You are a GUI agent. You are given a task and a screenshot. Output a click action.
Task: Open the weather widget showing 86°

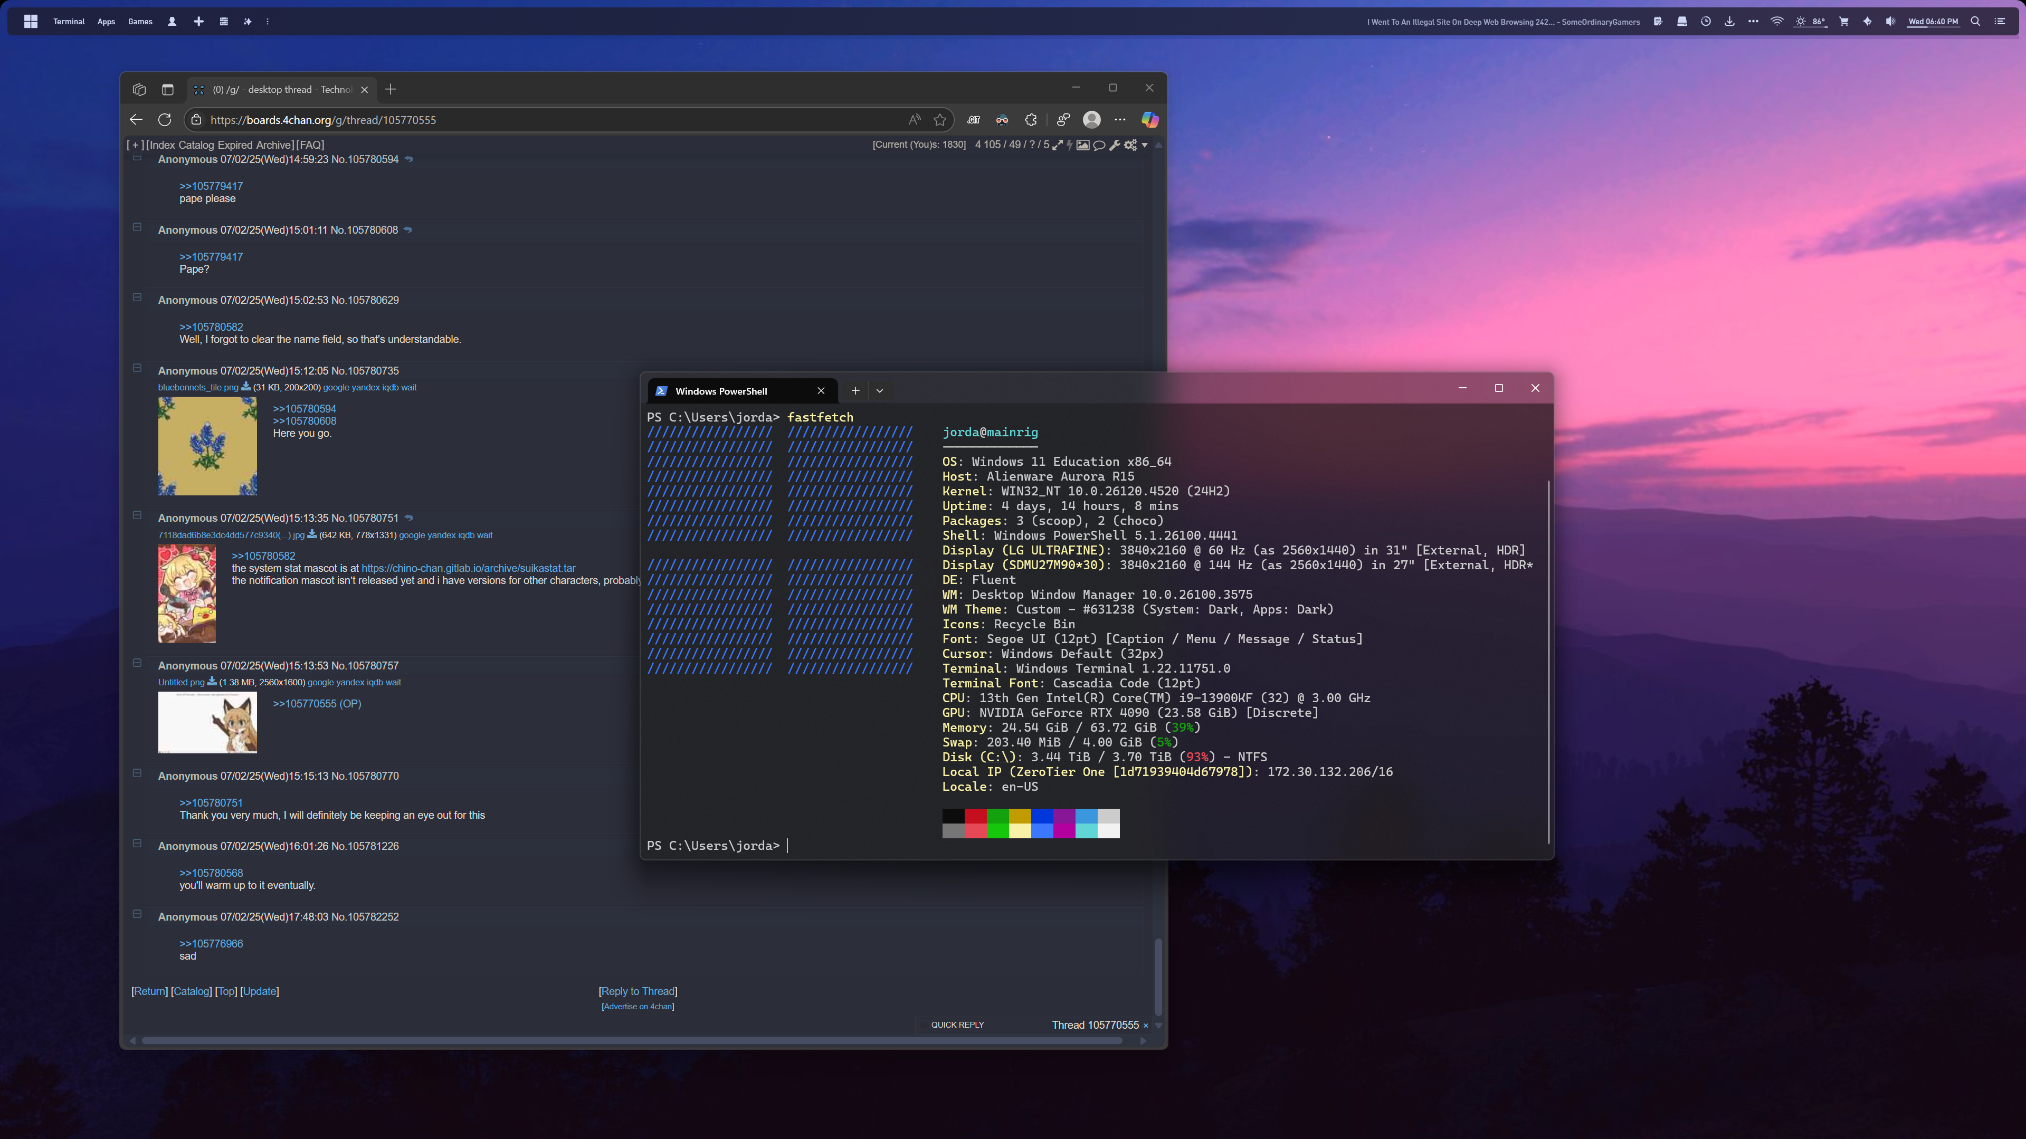[x=1811, y=21]
